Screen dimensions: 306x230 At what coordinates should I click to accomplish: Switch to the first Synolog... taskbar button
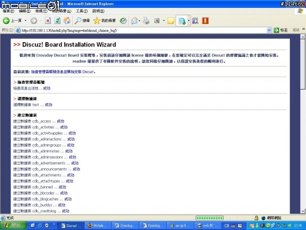(126, 226)
